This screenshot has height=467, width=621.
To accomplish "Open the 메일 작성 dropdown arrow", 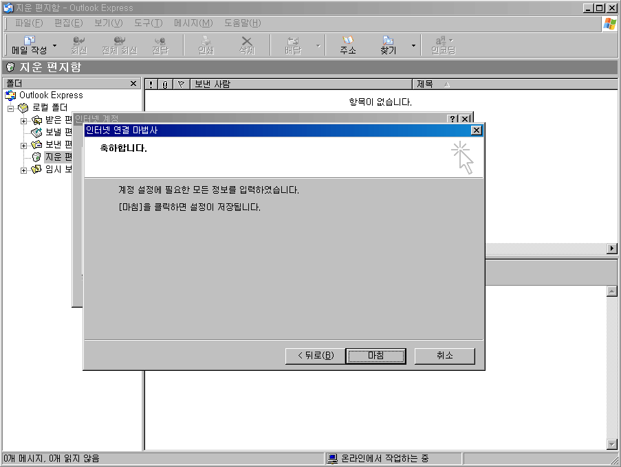I will click(54, 45).
